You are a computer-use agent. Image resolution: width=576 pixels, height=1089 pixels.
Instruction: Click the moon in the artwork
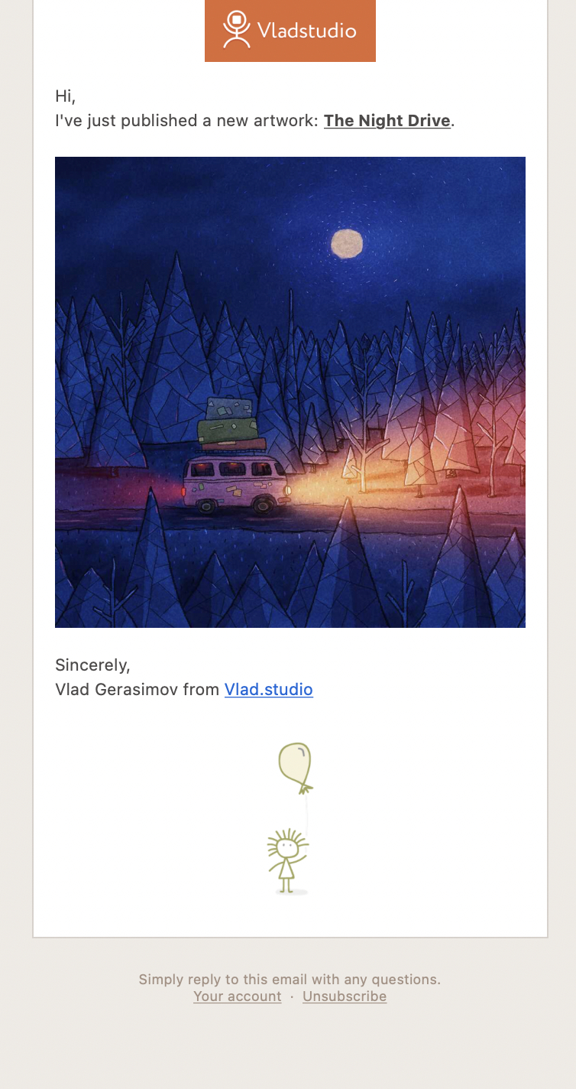[346, 243]
